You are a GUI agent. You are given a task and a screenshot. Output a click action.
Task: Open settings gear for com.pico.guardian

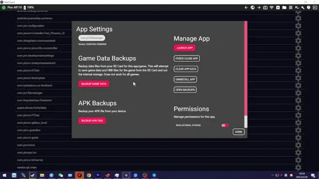298,130
